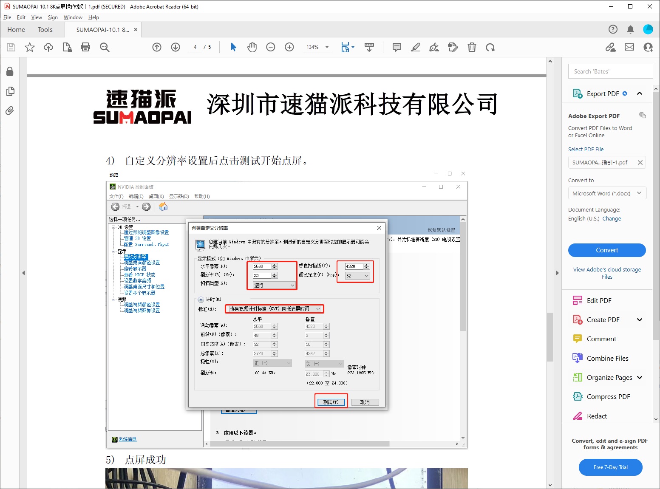Screen dimensions: 660x489
Task: Select the Hand pan tool
Action: (252, 47)
